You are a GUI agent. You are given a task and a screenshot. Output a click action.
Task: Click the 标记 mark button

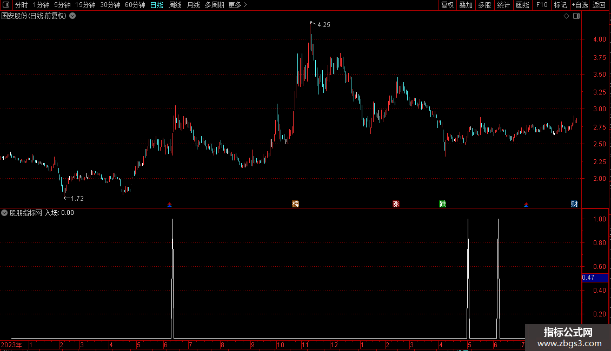pyautogui.click(x=560, y=5)
